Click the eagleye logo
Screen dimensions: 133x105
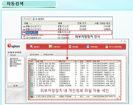[13, 46]
